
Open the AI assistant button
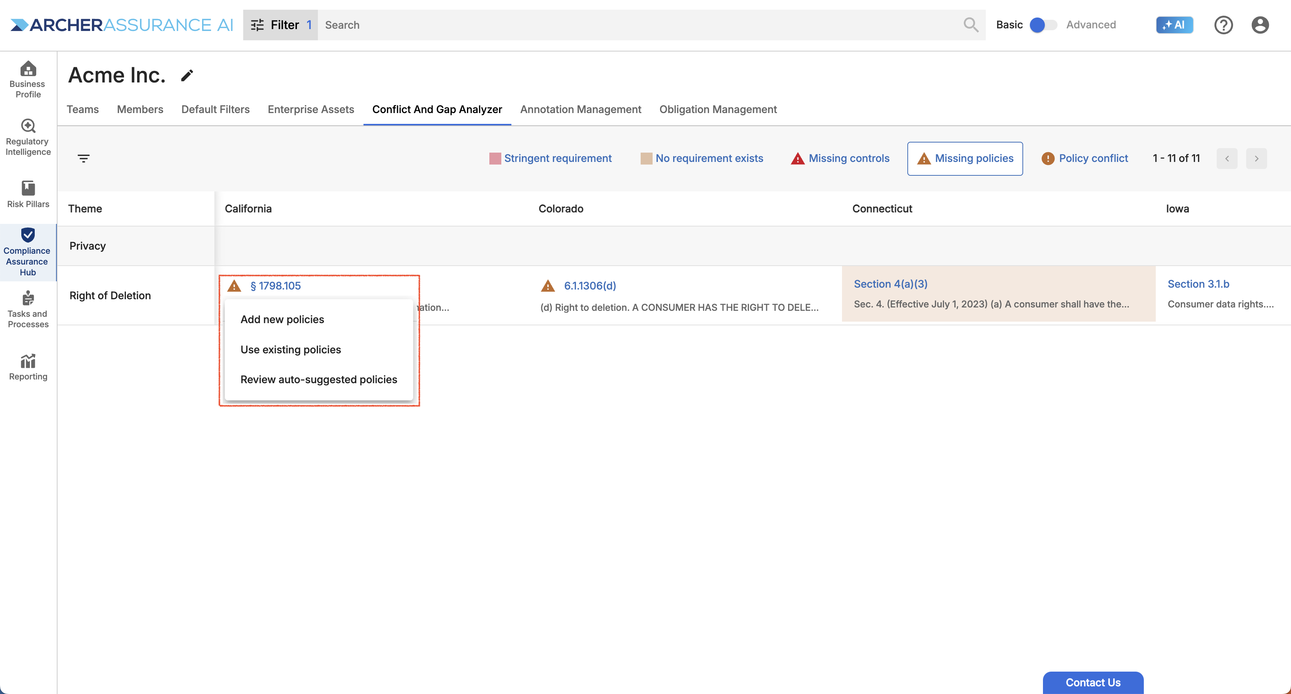coord(1174,25)
